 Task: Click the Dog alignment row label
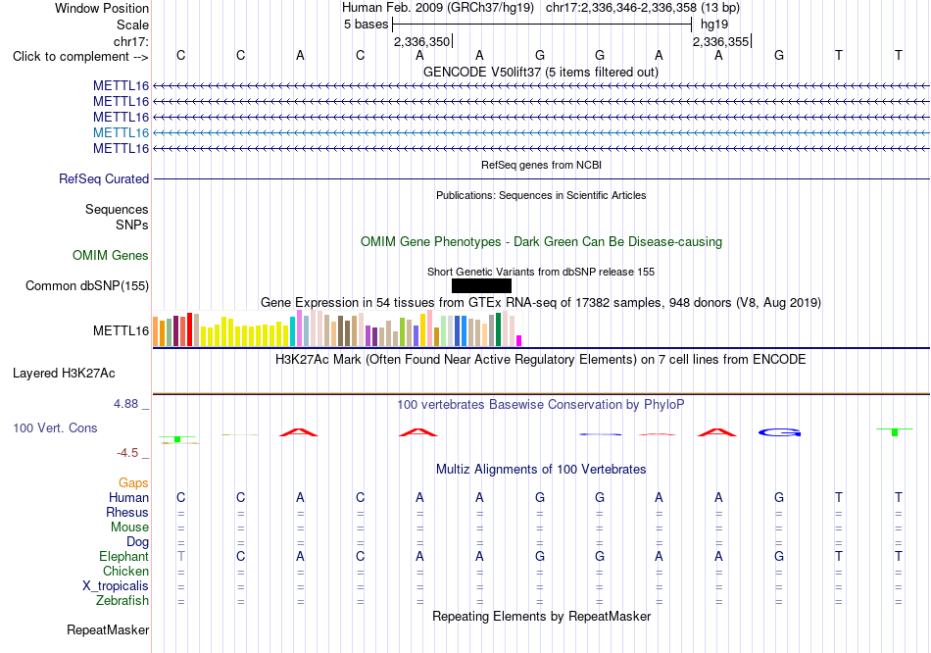pos(137,542)
